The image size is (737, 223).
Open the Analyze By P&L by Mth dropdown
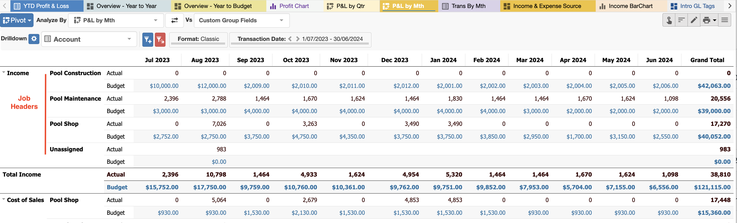[x=116, y=20]
